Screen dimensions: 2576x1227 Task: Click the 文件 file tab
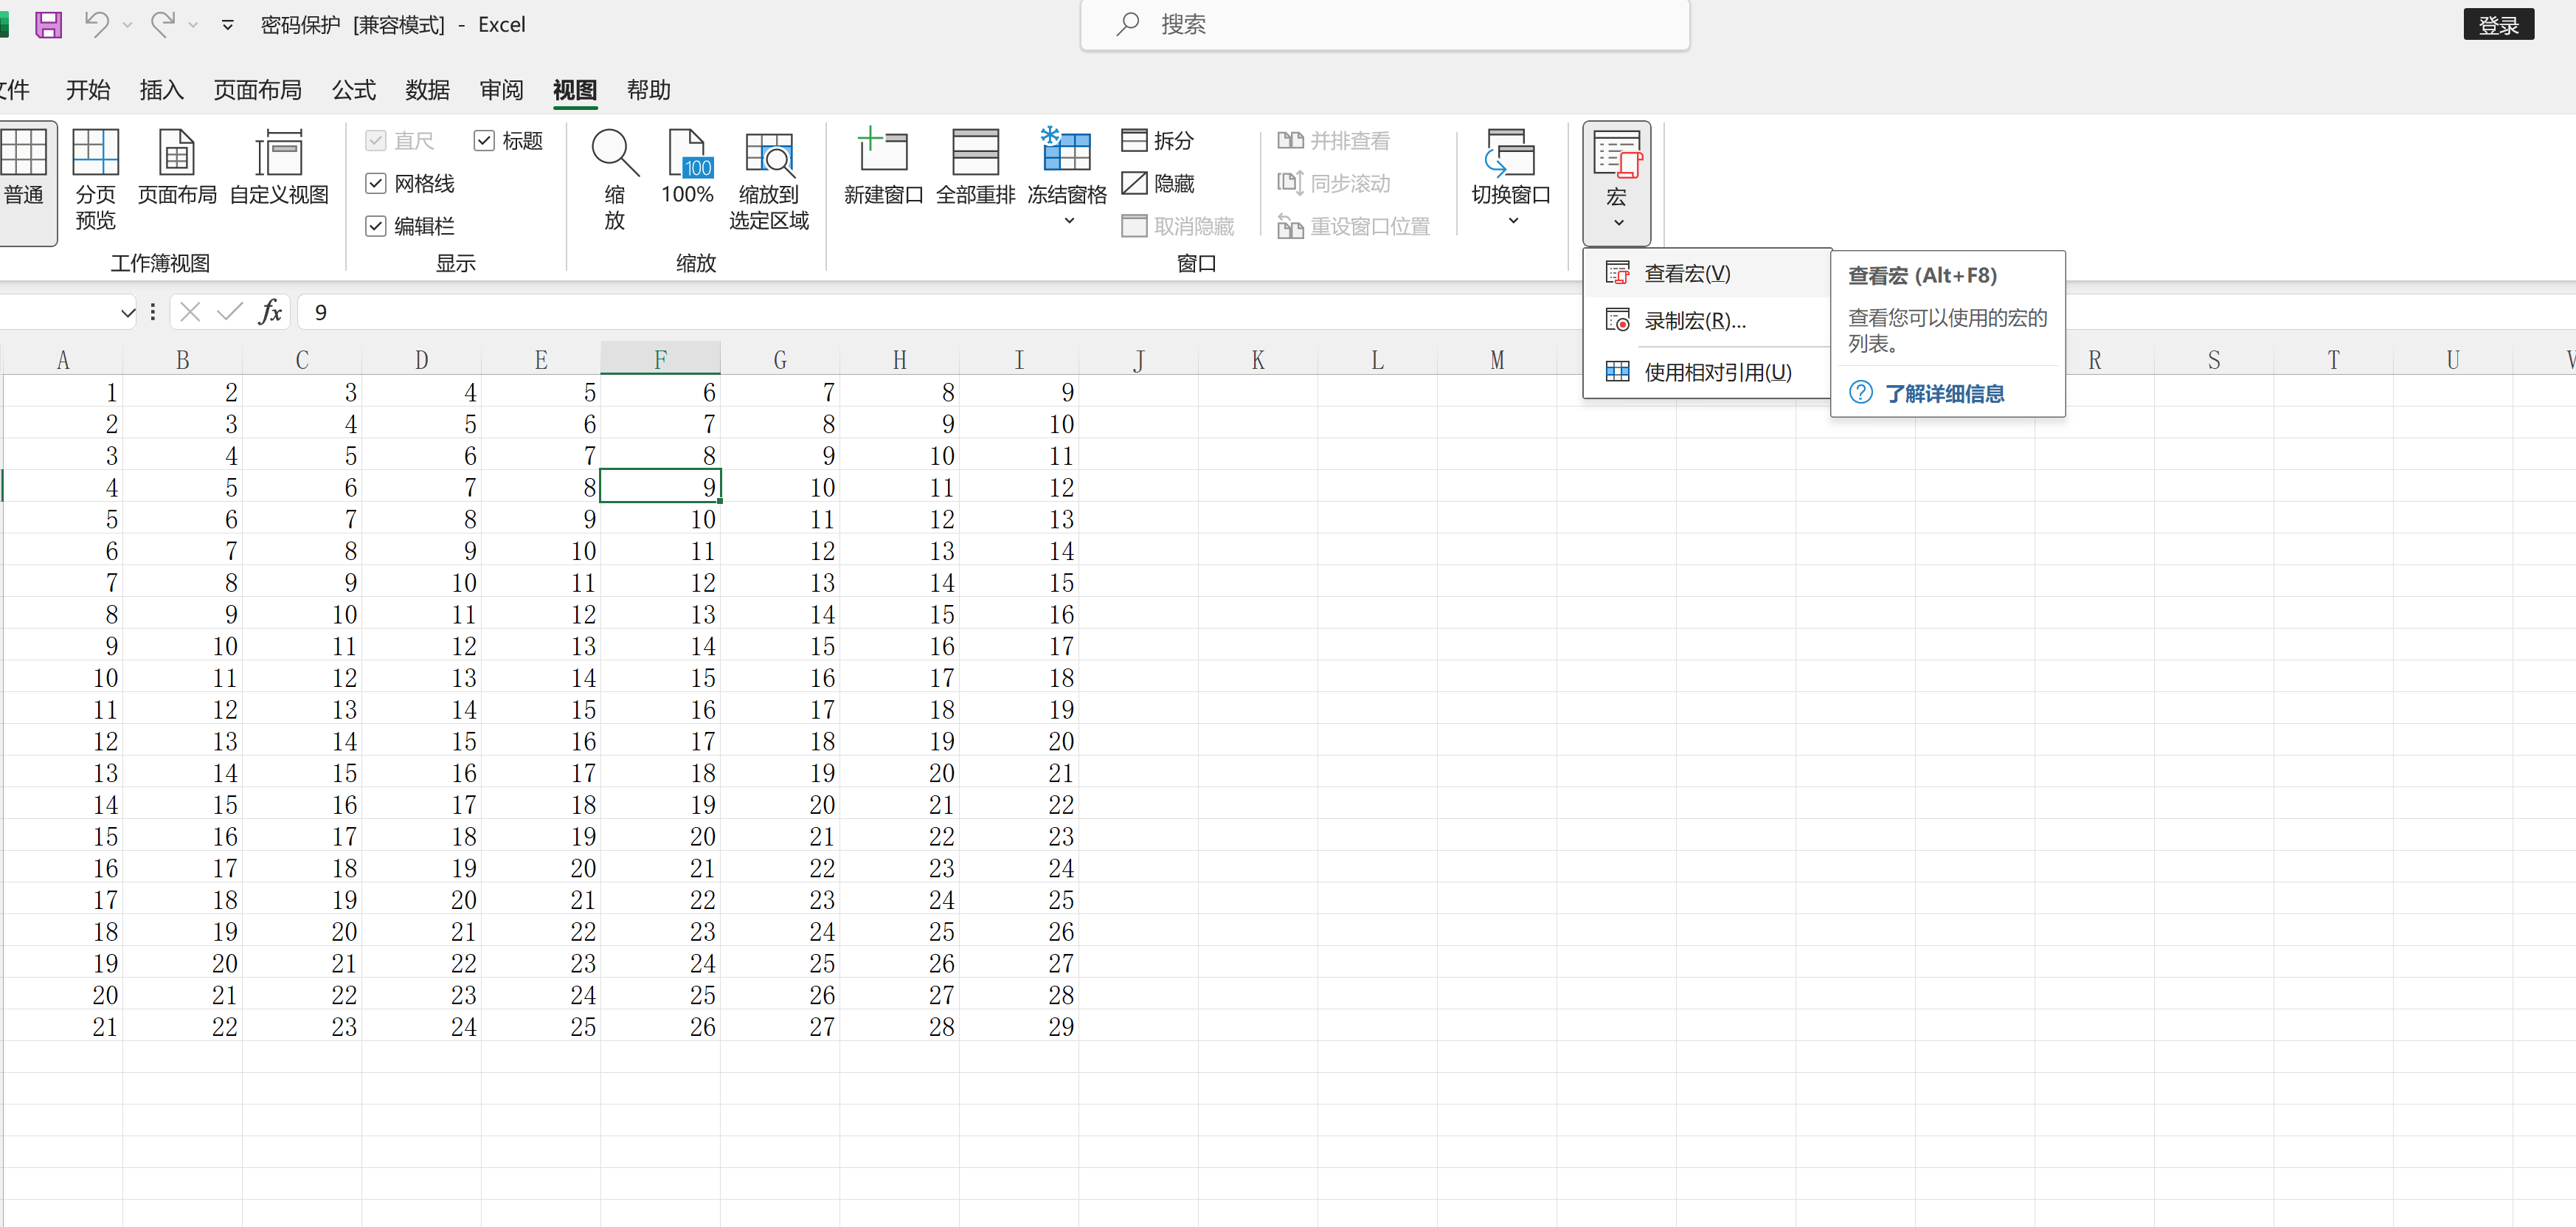(14, 90)
